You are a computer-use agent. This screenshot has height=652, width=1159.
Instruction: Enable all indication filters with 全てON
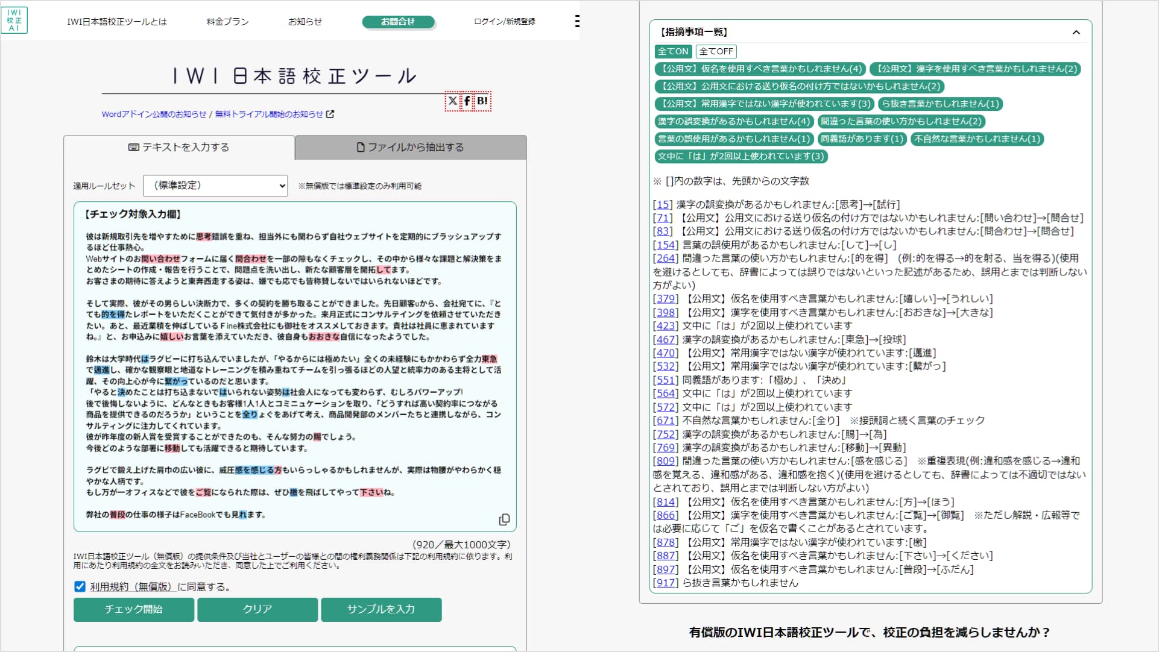tap(673, 52)
